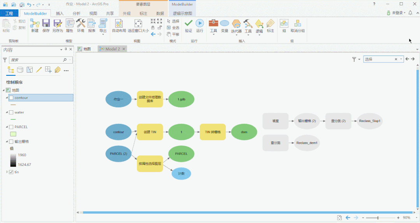Switch to the 地图 view tab

pos(84,49)
